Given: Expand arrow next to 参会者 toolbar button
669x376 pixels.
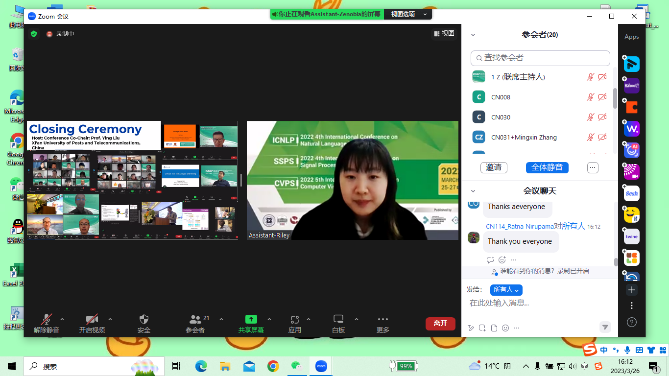Looking at the screenshot, I should pyautogui.click(x=221, y=319).
